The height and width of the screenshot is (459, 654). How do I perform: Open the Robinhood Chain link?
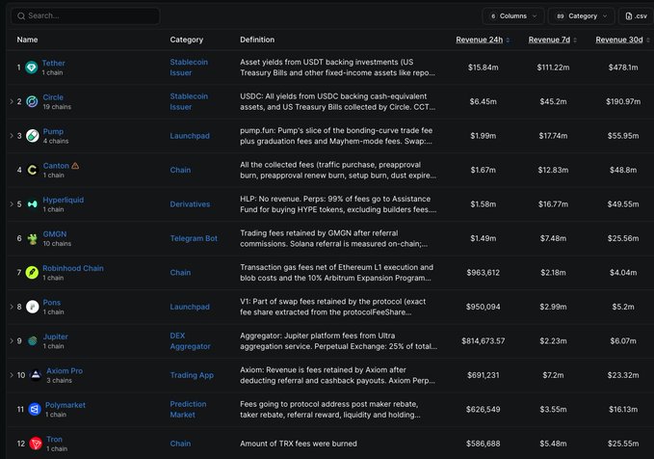[73, 268]
